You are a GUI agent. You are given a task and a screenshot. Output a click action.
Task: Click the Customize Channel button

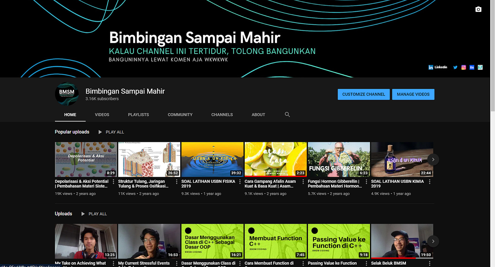click(x=364, y=94)
